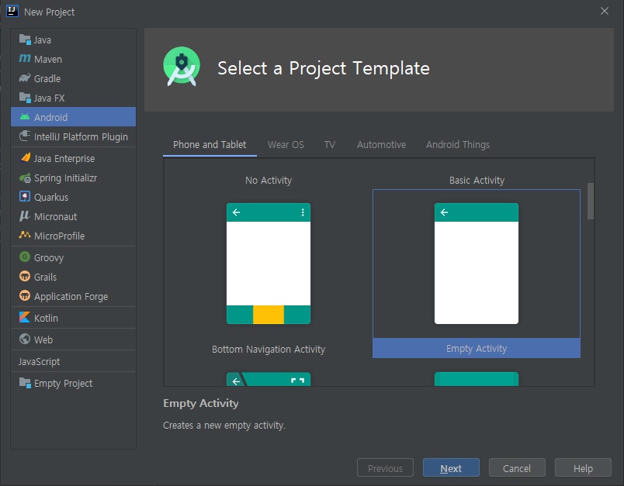
Task: Click the Java Enterprise icon
Action: [25, 158]
